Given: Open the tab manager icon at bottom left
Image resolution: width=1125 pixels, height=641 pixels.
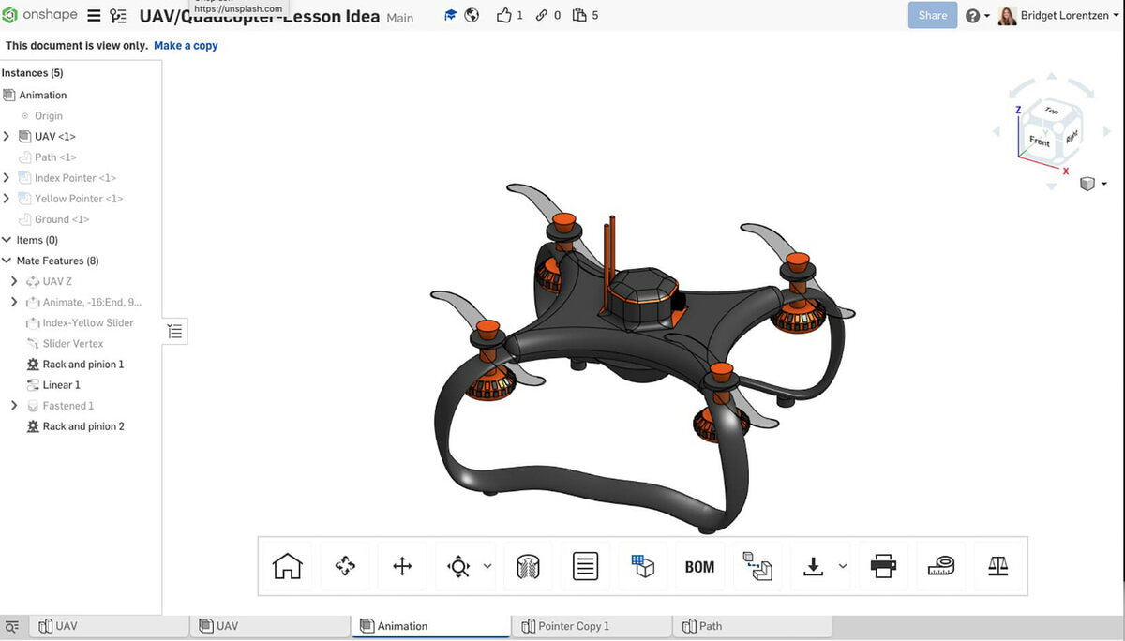Looking at the screenshot, I should [12, 627].
